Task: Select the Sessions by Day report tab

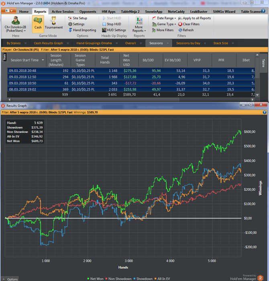Action: (x=188, y=43)
